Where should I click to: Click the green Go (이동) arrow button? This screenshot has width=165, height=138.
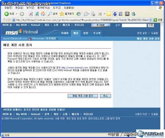pos(155,20)
